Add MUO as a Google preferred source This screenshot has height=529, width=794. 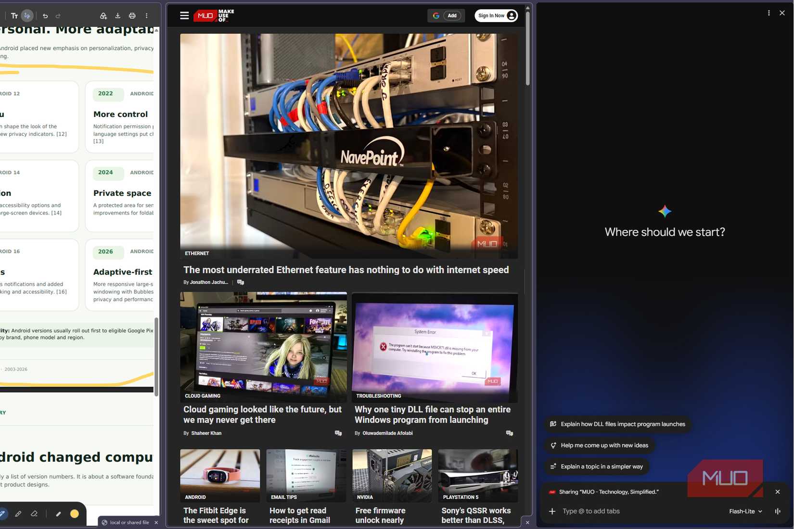[446, 15]
